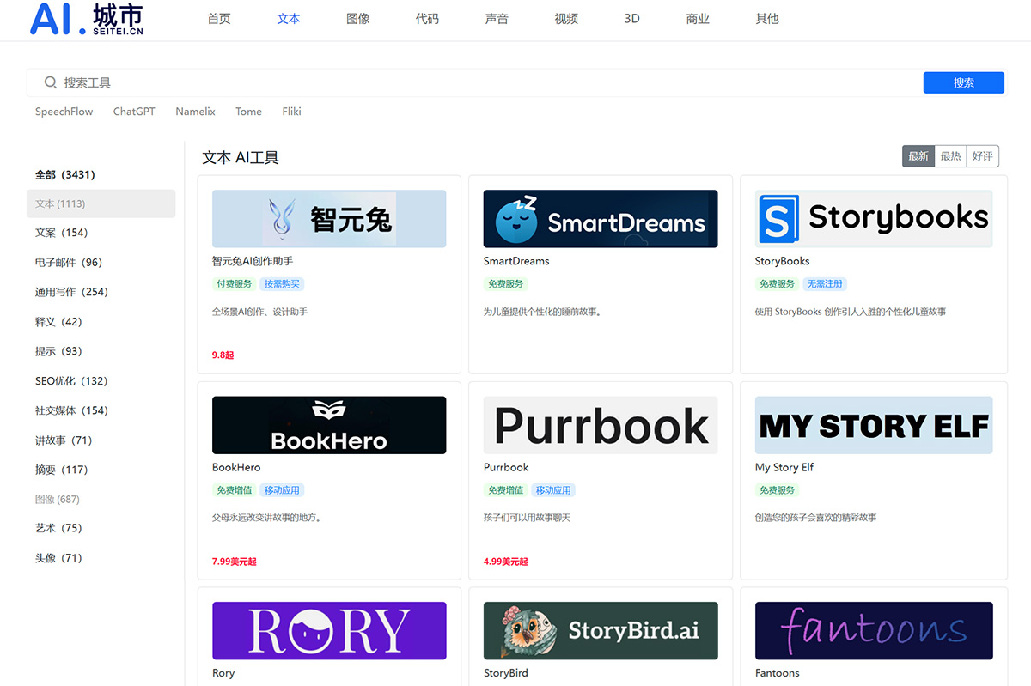The width and height of the screenshot is (1031, 686).
Task: Click the AI.城市 site logo
Action: [86, 19]
